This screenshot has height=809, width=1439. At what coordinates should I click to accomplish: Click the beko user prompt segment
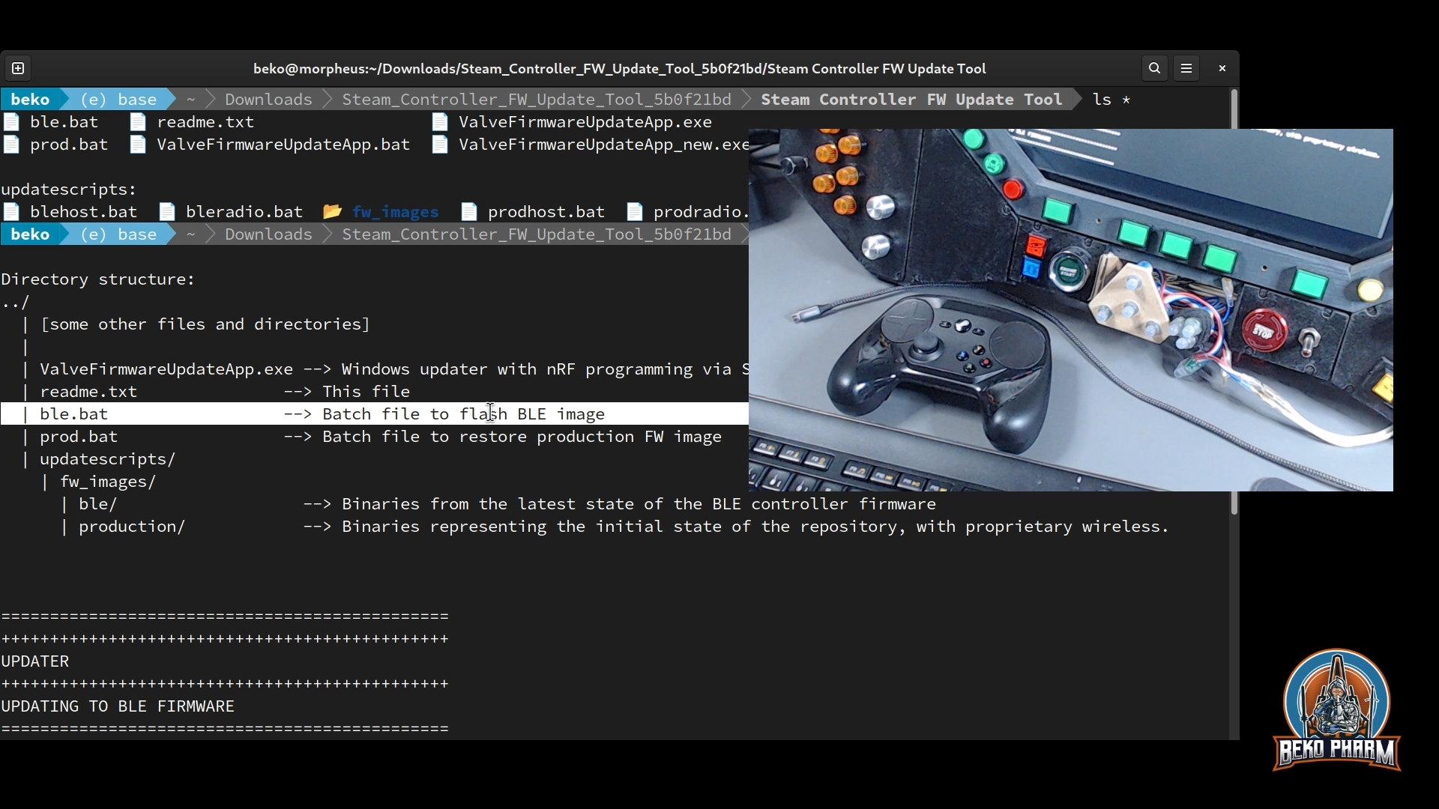click(30, 100)
